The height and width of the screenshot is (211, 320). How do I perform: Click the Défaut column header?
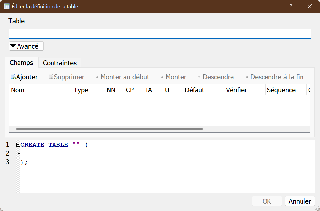[x=203, y=90]
